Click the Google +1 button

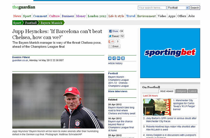(x=111, y=42)
